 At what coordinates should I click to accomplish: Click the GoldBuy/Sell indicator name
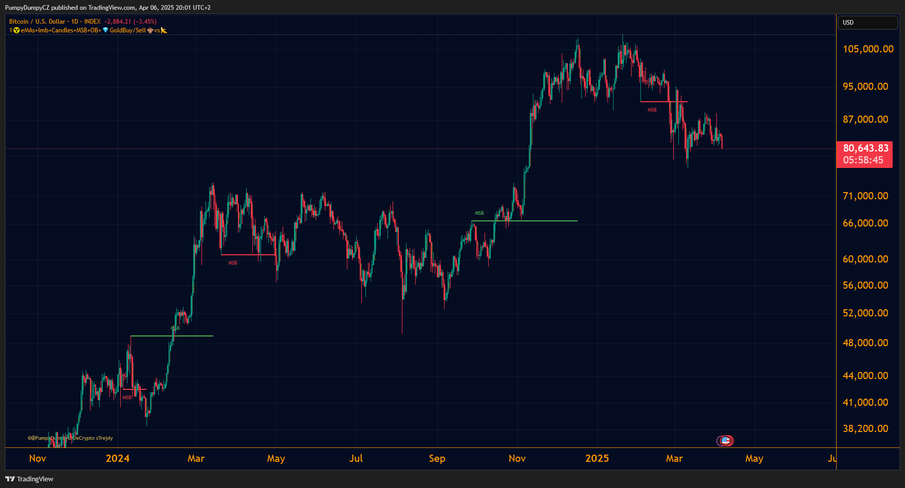pos(127,30)
